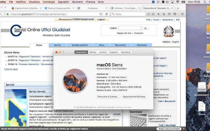The width and height of the screenshot is (210, 131).
Task: Open the Firefox Hello chat icon
Action: click(169, 14)
